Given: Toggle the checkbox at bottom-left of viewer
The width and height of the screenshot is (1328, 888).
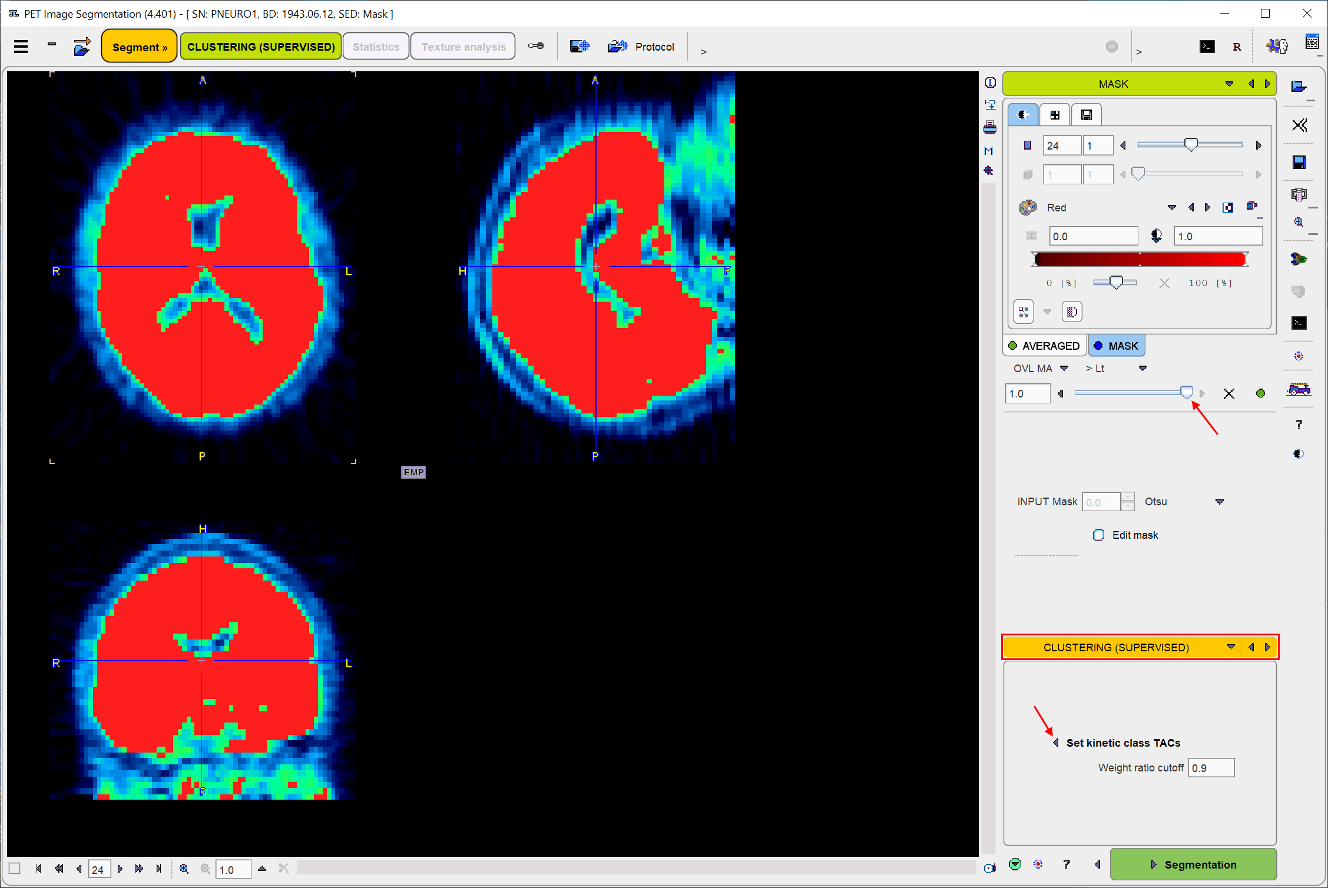Looking at the screenshot, I should pos(15,869).
